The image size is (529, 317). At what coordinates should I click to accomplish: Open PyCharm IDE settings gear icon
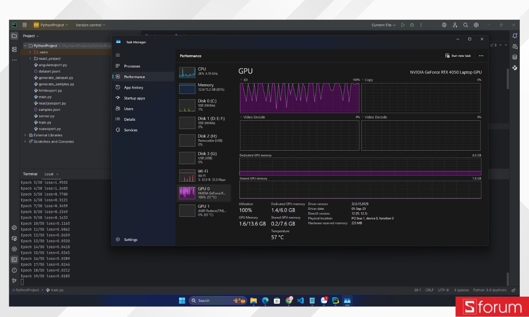476,25
